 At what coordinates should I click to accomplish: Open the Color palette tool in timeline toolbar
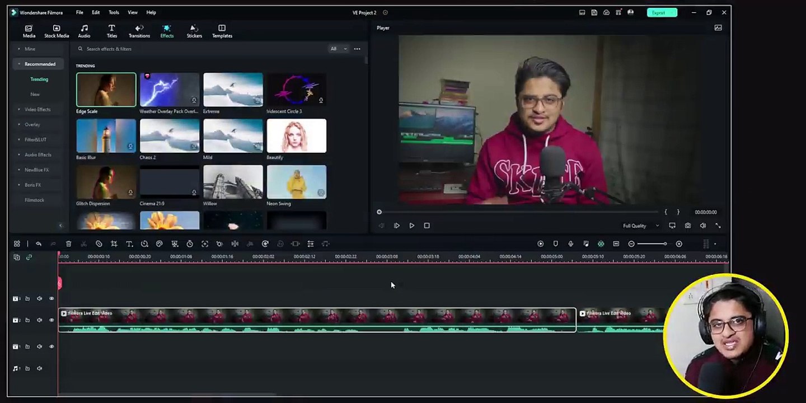[x=159, y=244]
